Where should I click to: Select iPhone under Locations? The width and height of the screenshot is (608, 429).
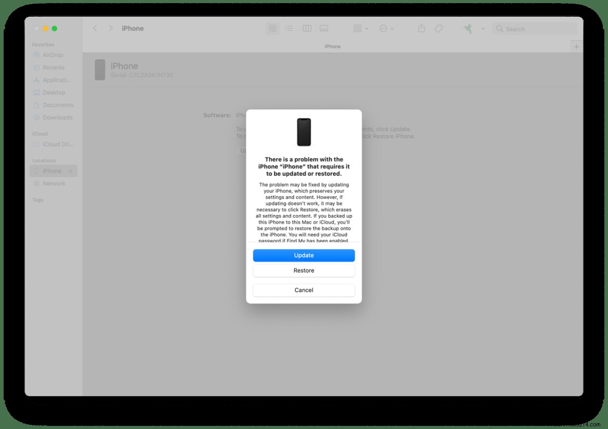(51, 171)
